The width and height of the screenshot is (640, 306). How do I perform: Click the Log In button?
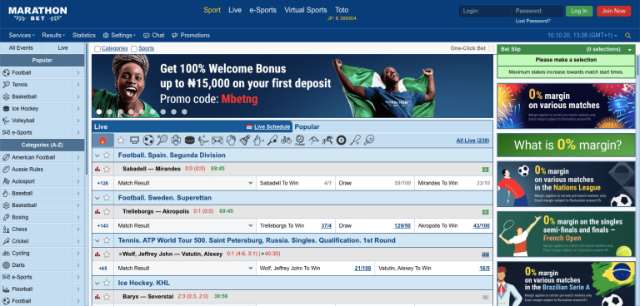click(579, 11)
